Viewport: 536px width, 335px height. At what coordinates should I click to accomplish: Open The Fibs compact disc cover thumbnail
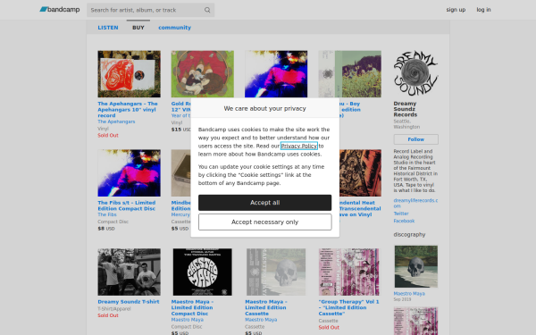point(129,173)
